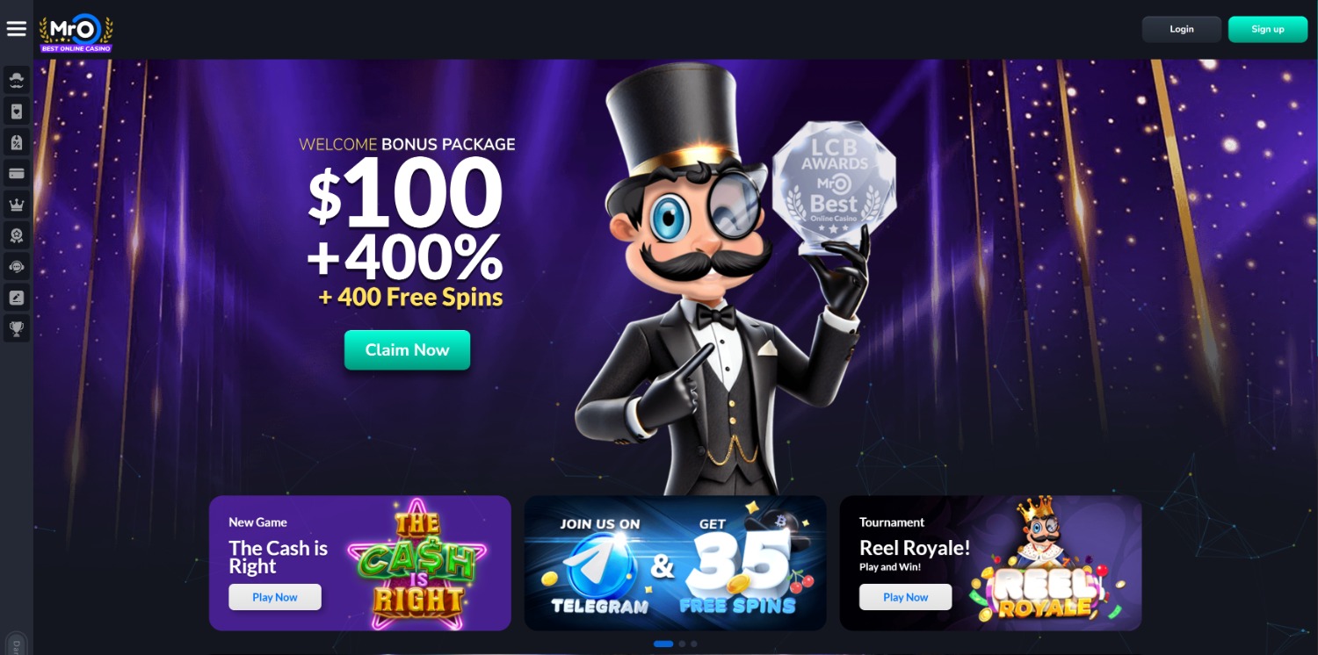Open the credit card cashier icon
This screenshot has height=655, width=1318.
click(x=17, y=173)
